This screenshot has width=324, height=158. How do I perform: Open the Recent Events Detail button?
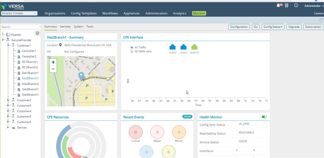point(187,117)
